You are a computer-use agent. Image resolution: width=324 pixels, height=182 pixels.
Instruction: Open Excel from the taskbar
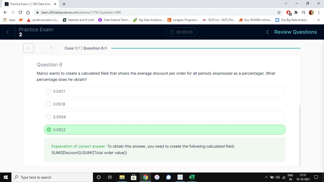click(x=192, y=177)
